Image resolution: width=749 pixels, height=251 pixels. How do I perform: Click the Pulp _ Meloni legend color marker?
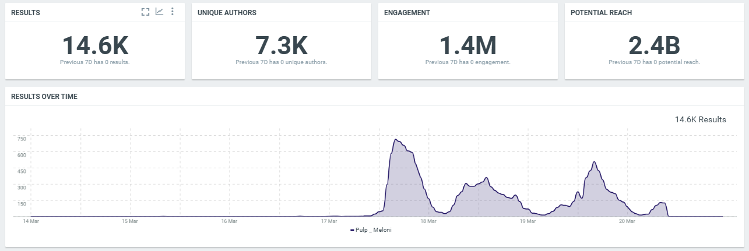tap(352, 230)
